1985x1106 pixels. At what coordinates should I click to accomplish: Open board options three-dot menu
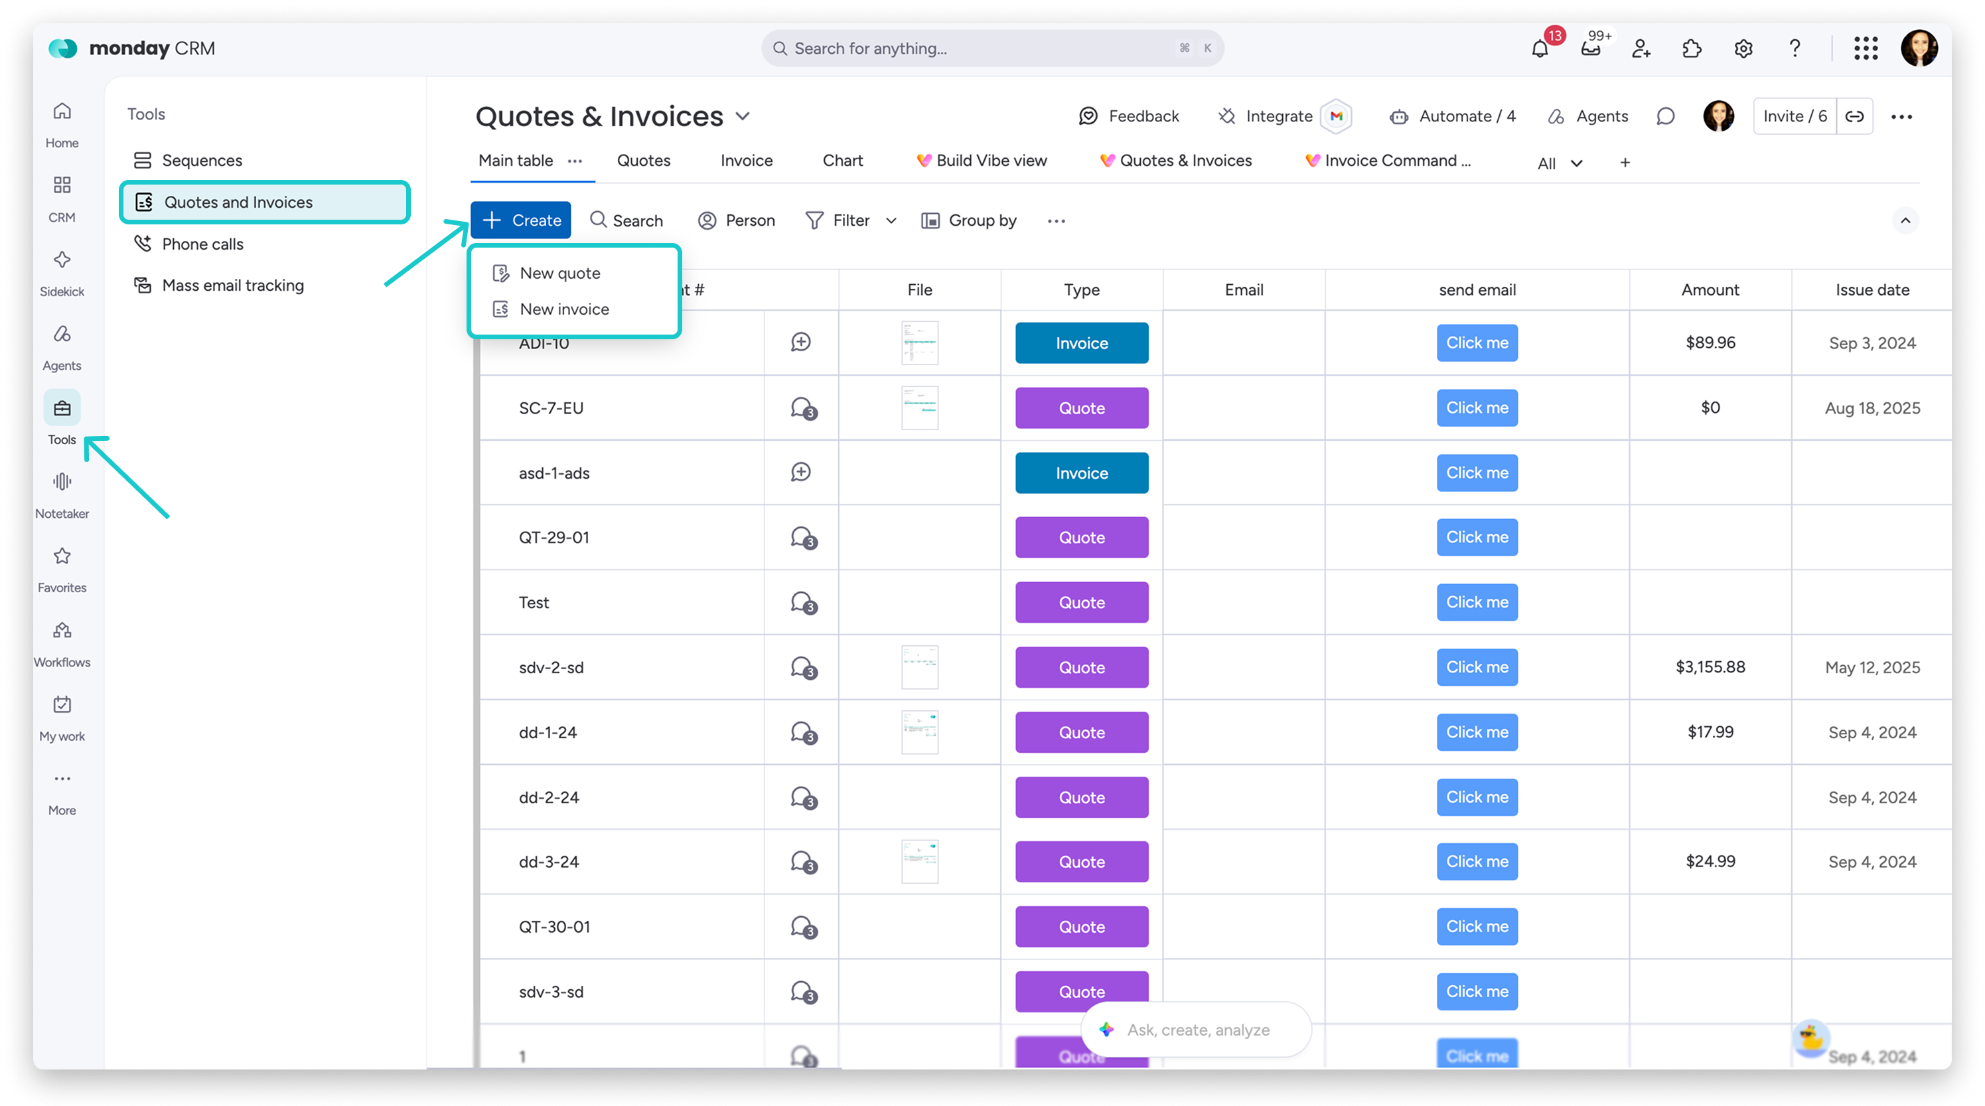(x=1901, y=116)
